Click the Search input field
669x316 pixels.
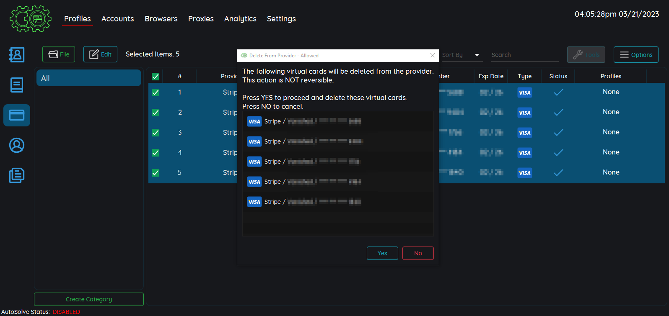click(525, 55)
